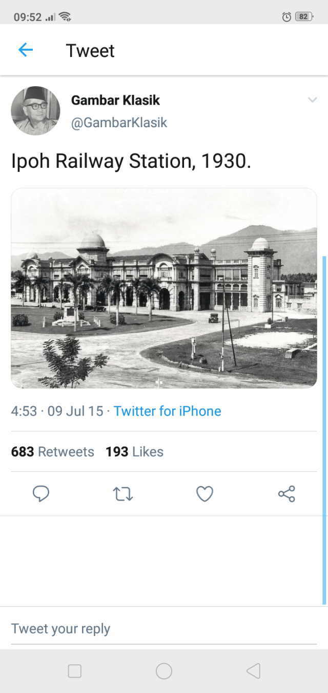
Task: Tap the reply speech bubble icon
Action: click(41, 494)
